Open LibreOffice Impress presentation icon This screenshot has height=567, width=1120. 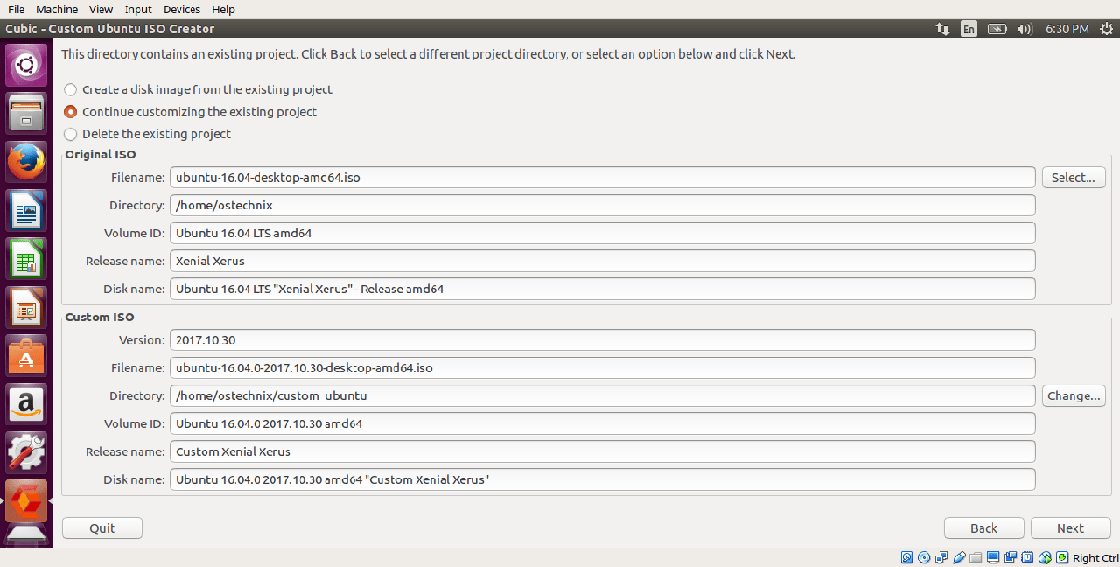(x=26, y=307)
